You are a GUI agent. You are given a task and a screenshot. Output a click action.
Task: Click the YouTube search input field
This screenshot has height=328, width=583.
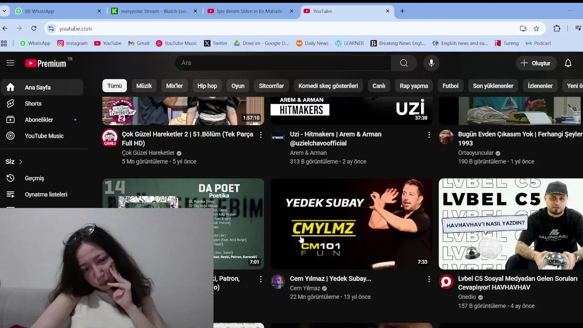[283, 63]
